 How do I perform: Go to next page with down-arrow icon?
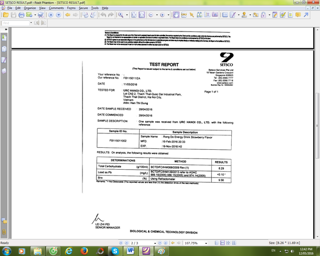(x=59, y=15)
